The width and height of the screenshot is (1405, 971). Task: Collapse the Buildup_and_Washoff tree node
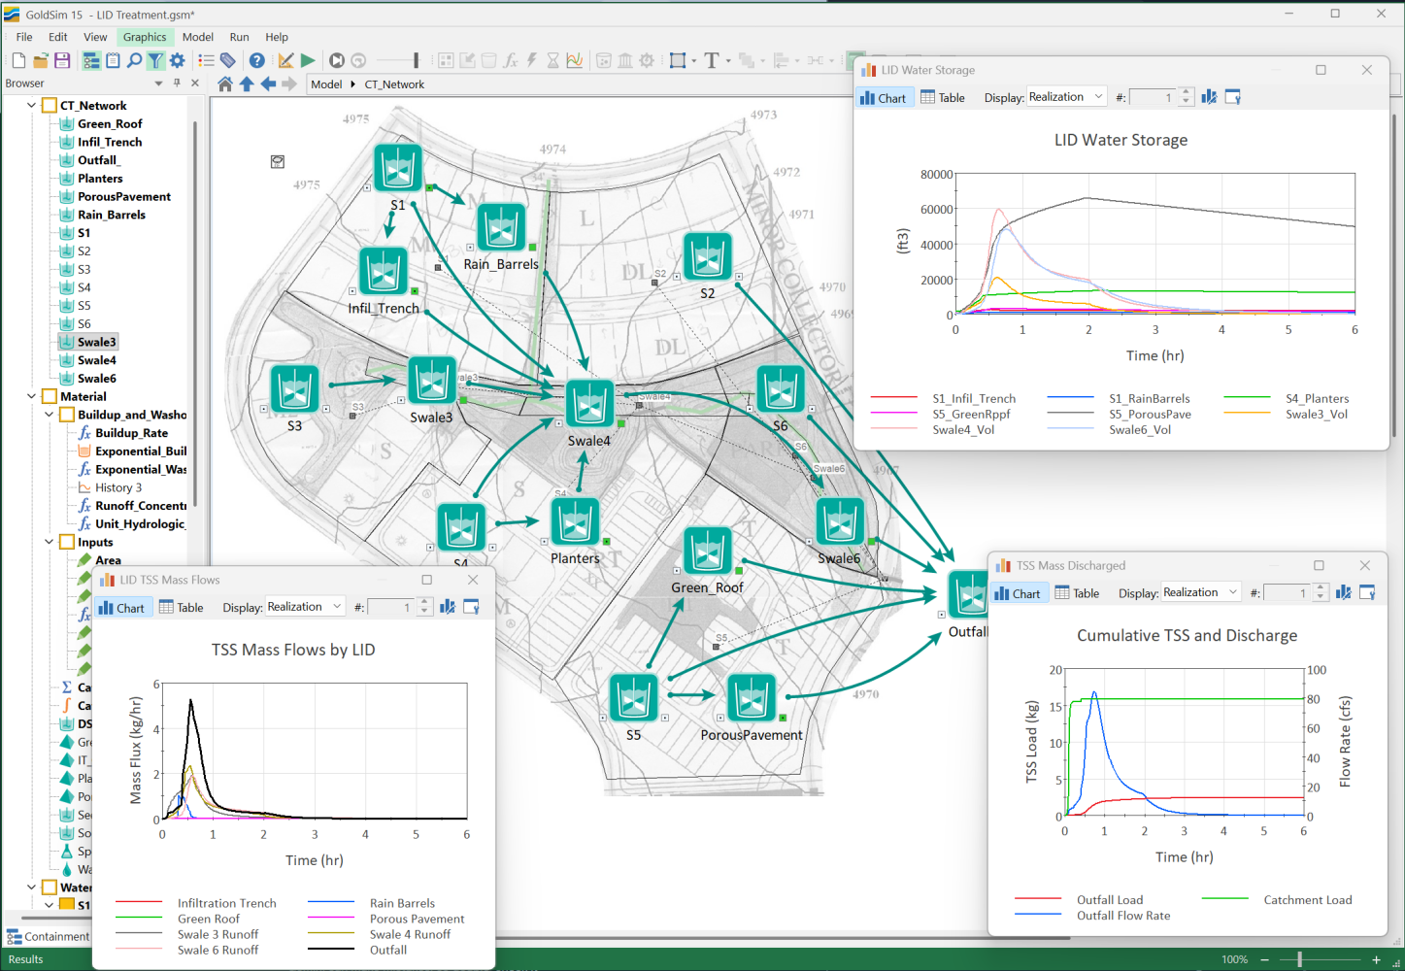pos(50,415)
